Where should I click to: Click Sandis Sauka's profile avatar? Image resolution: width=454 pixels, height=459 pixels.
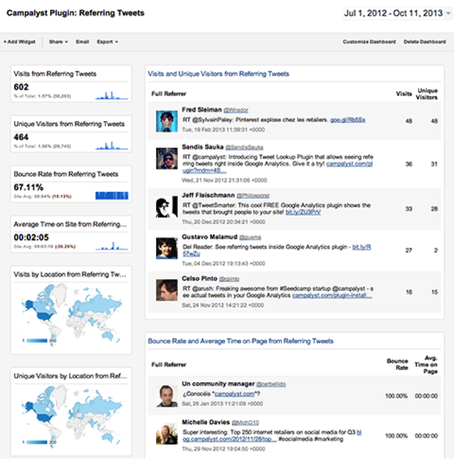tap(166, 158)
